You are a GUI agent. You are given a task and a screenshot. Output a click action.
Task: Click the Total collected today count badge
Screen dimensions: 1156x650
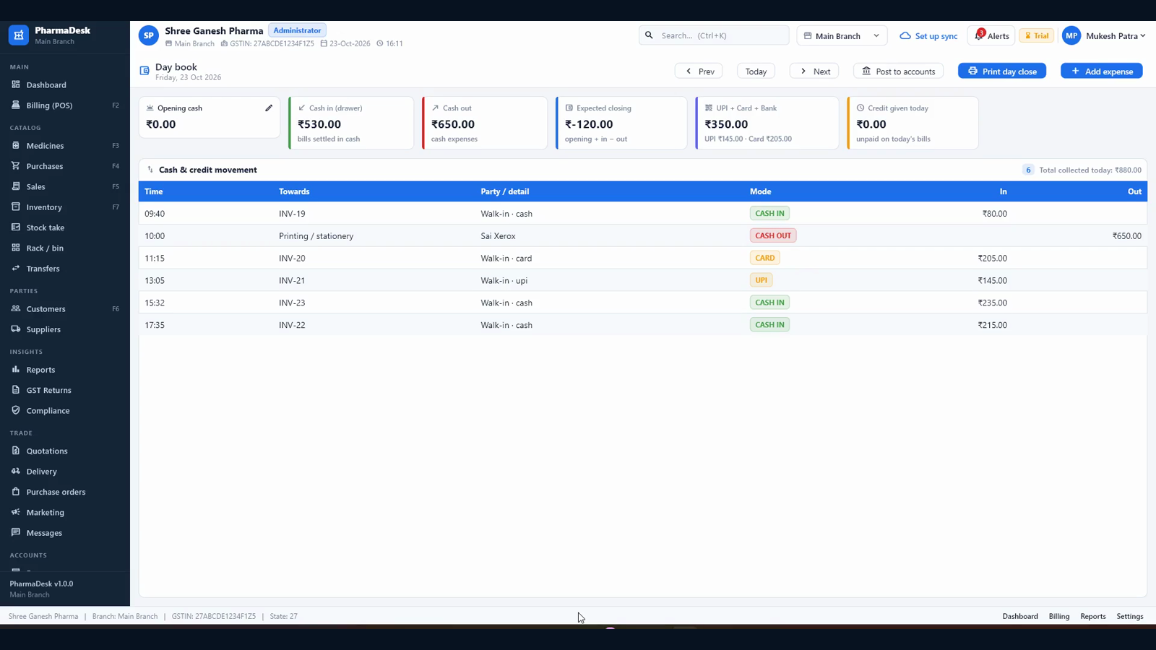1028,170
